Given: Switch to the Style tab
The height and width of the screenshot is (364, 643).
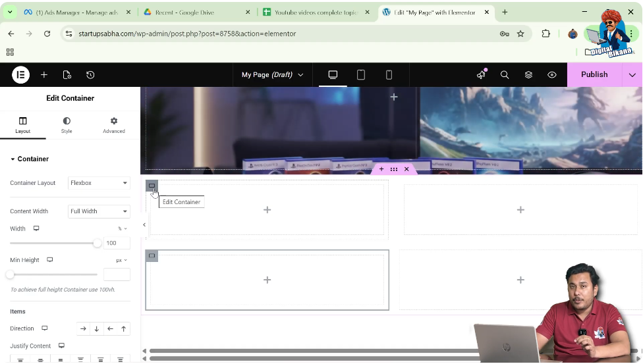Looking at the screenshot, I should click(67, 125).
